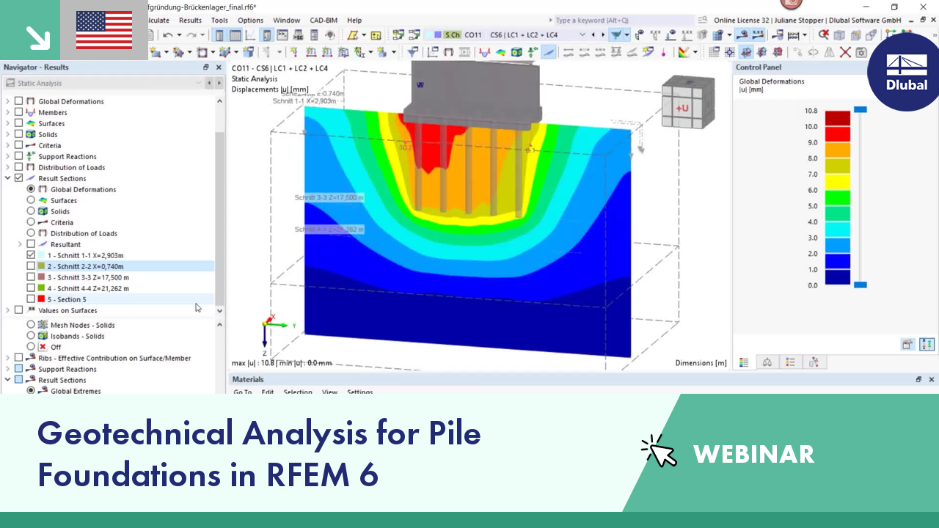Image resolution: width=939 pixels, height=528 pixels.
Task: Expand the Resultant tree item
Action: click(x=19, y=244)
